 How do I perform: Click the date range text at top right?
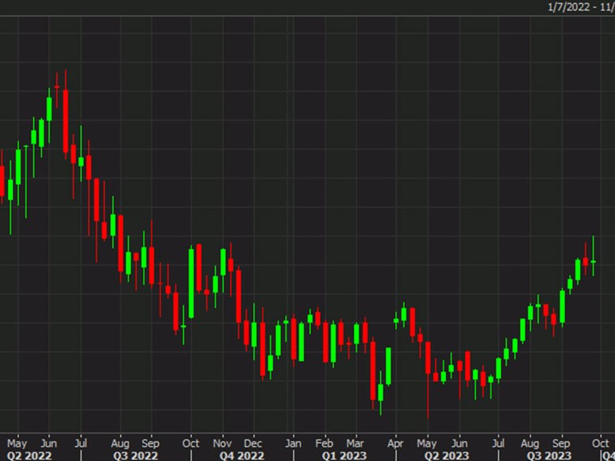(581, 6)
